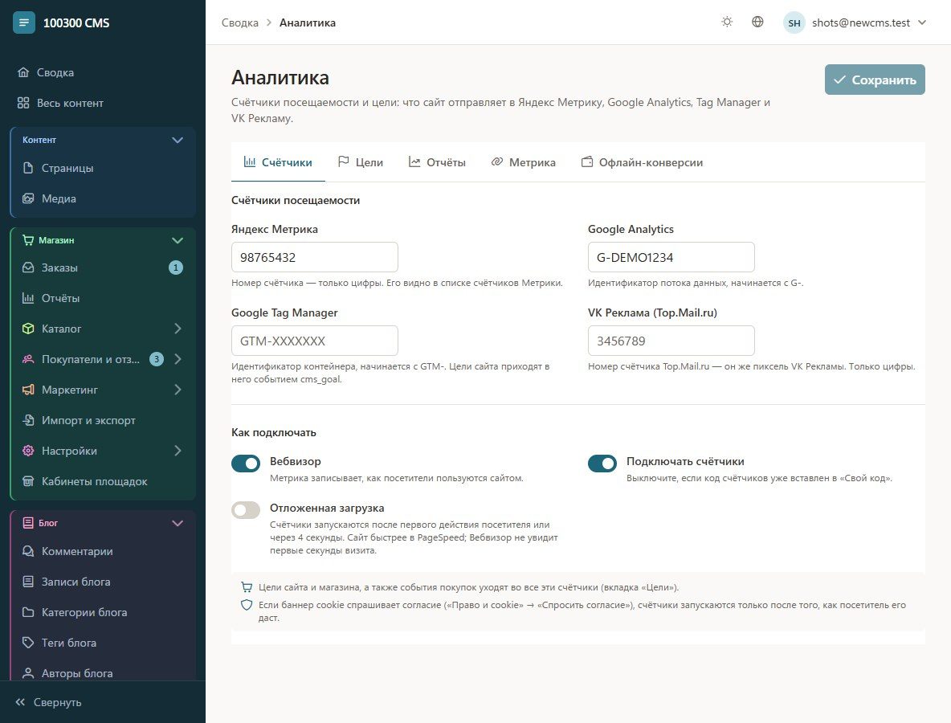Viewport: 951px width, 723px height.
Task: Go to Сводка breadcrumb link
Action: tap(239, 23)
